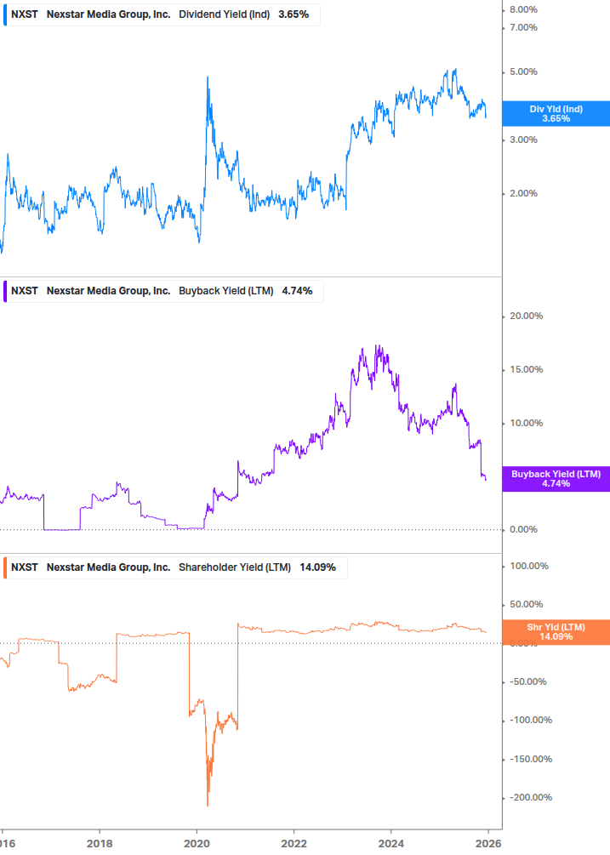Click the 15.00% tick on the buyback axis
The width and height of the screenshot is (610, 855).
click(x=526, y=370)
